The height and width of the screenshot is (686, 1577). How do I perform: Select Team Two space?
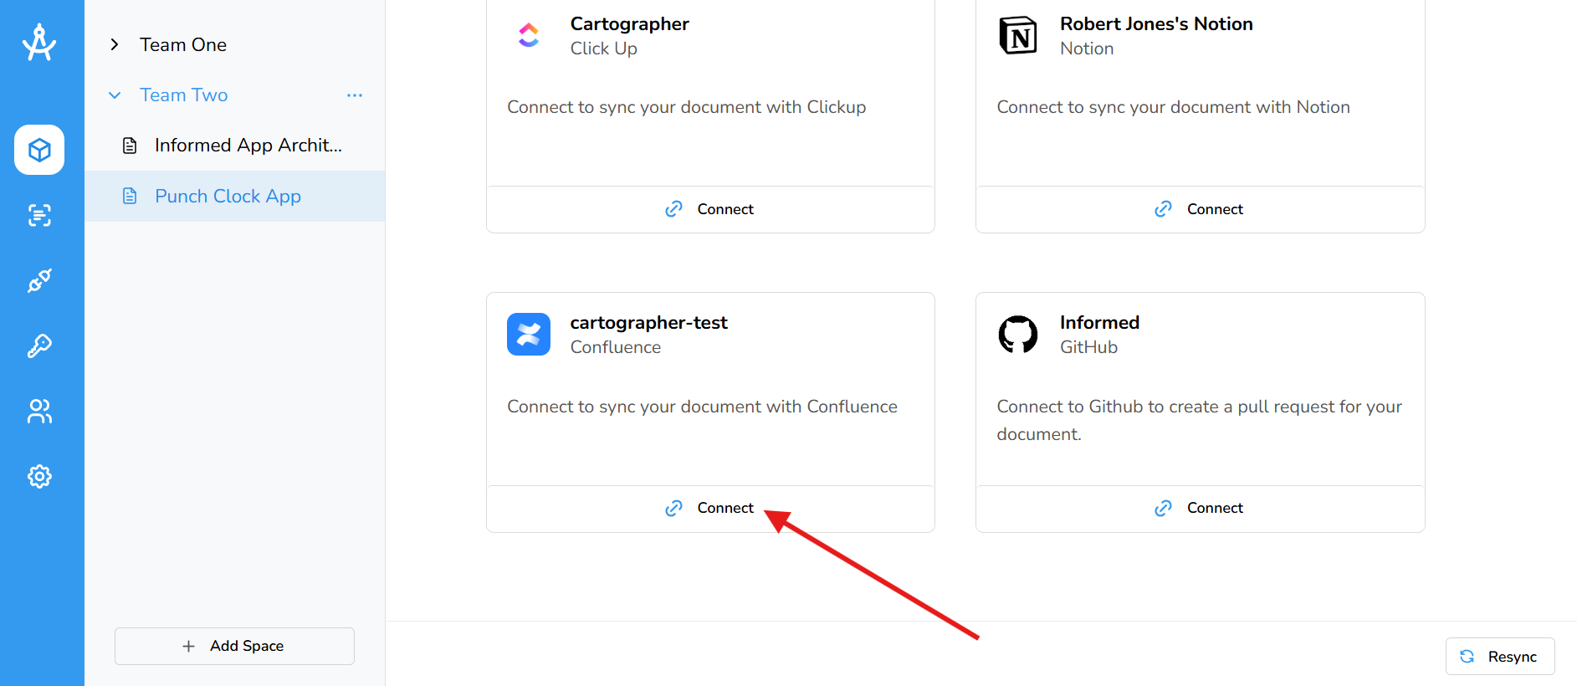tap(183, 95)
